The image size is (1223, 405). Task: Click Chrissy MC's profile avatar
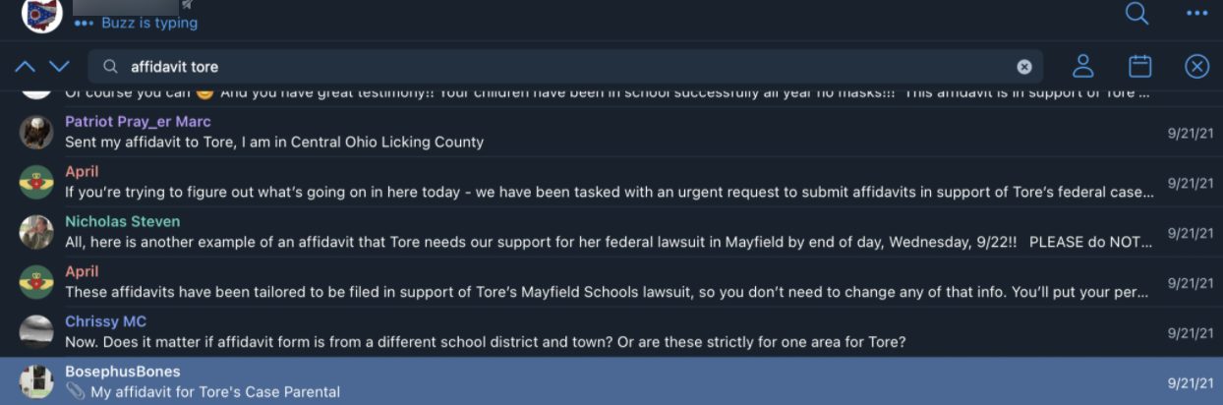click(36, 332)
